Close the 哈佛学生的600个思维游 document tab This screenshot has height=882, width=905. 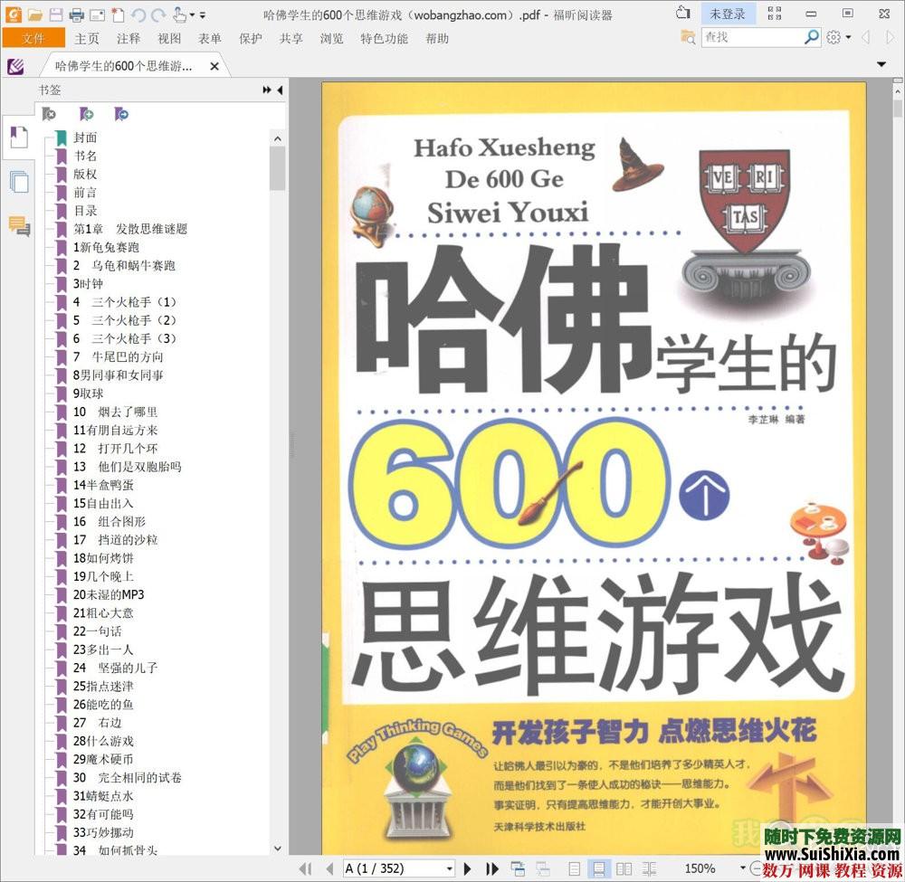tap(214, 66)
